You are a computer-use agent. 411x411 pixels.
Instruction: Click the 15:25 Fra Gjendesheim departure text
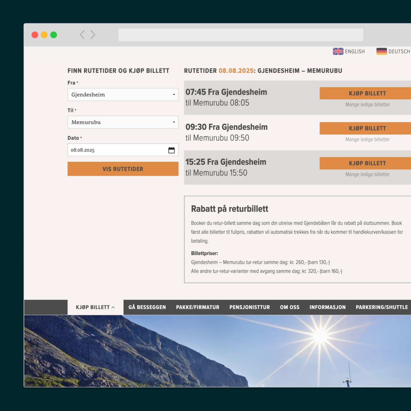tap(226, 162)
